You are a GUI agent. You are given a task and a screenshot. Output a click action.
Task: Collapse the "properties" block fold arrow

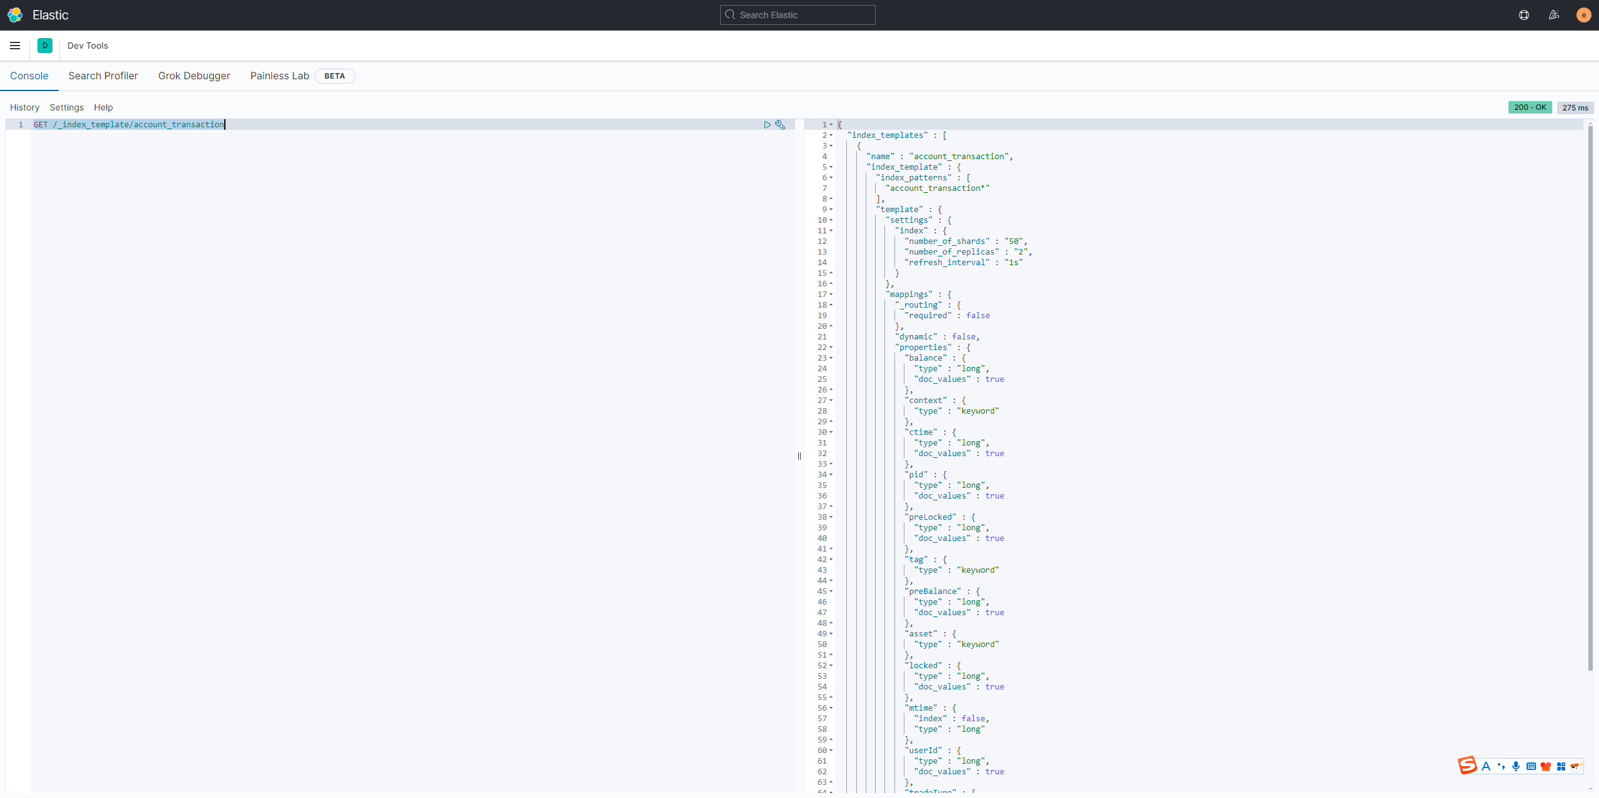click(831, 348)
